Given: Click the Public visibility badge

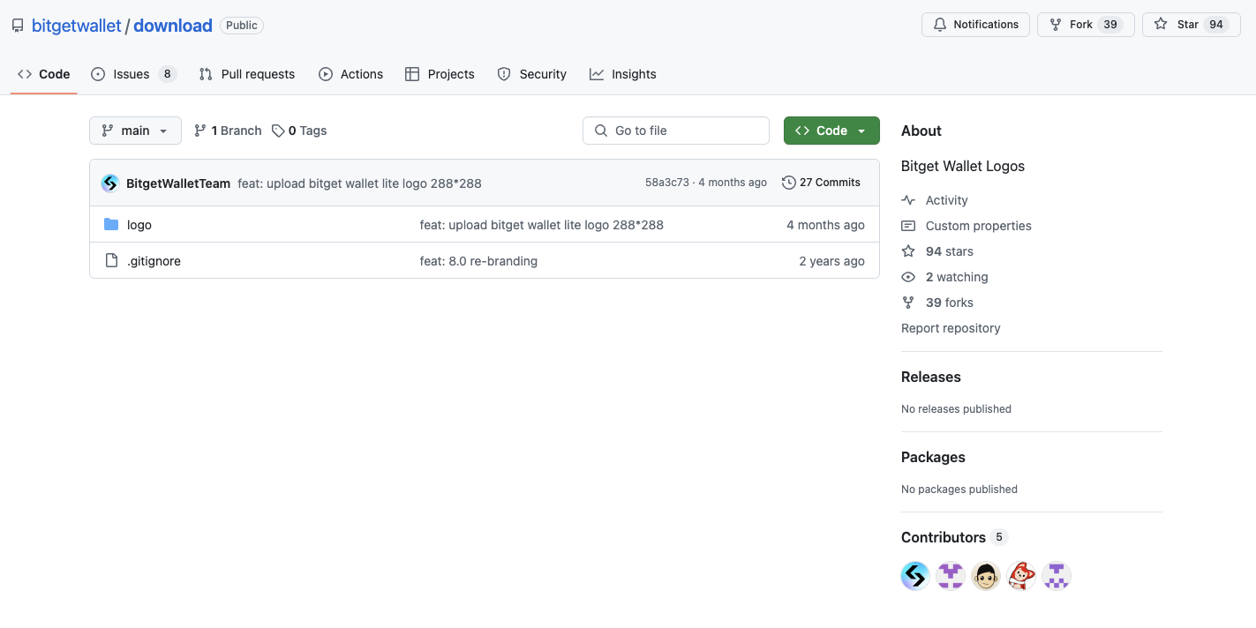Looking at the screenshot, I should pos(242,26).
